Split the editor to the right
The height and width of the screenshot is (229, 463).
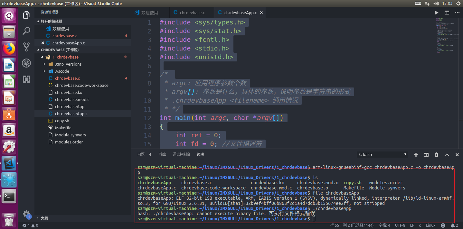tap(447, 13)
